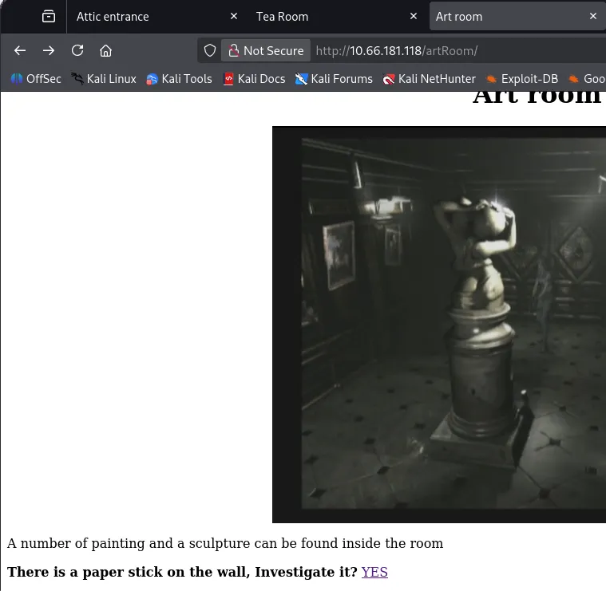Image resolution: width=606 pixels, height=591 pixels.
Task: Select the Art room tab
Action: click(503, 16)
